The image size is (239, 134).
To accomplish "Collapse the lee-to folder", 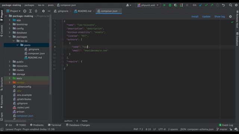I will [13, 41].
